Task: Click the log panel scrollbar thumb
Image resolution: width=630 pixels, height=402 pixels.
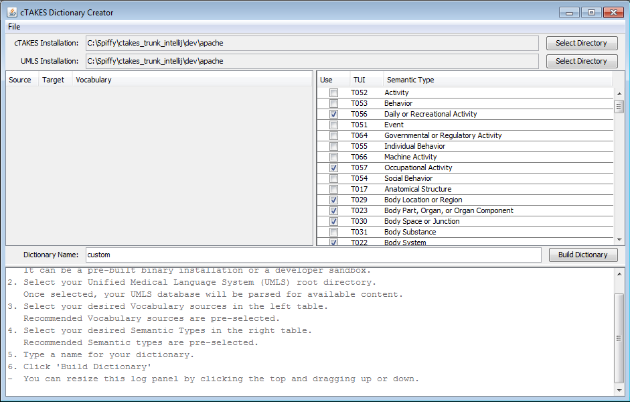Action: point(619,338)
